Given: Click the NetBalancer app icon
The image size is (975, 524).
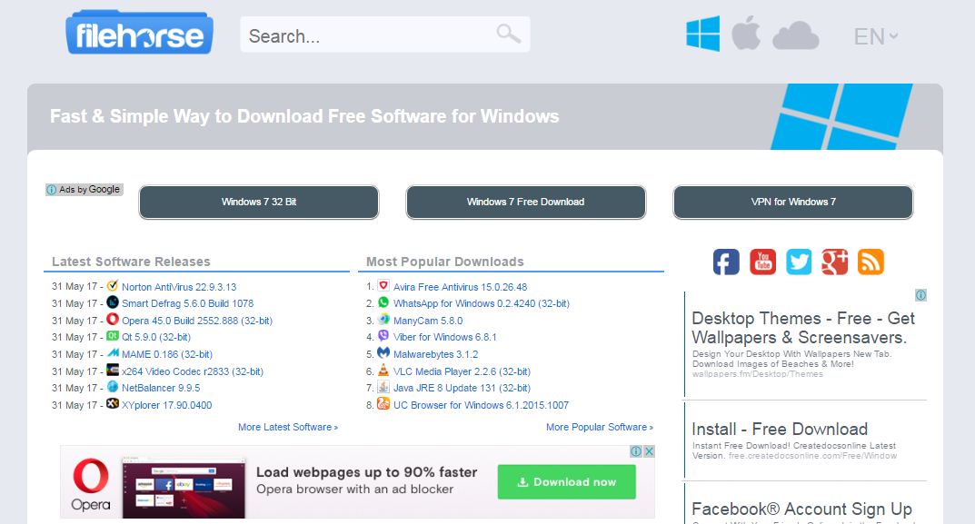Looking at the screenshot, I should [112, 387].
